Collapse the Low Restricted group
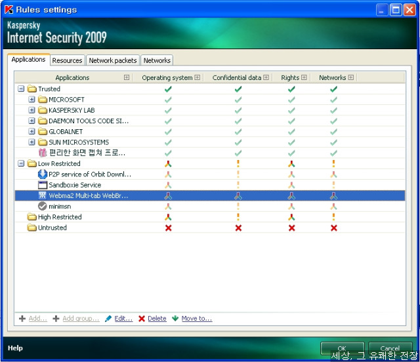The width and height of the screenshot is (420, 362). pyautogui.click(x=21, y=163)
